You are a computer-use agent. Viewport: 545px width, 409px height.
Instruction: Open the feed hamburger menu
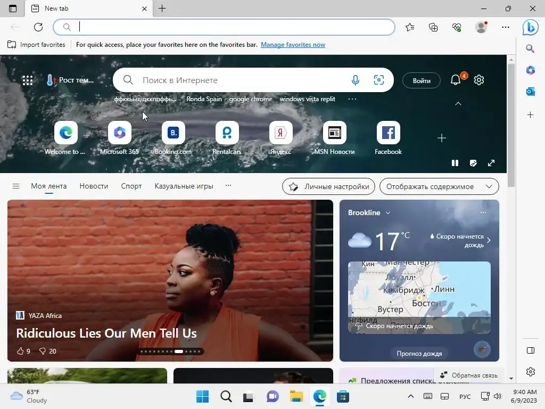pyautogui.click(x=16, y=186)
